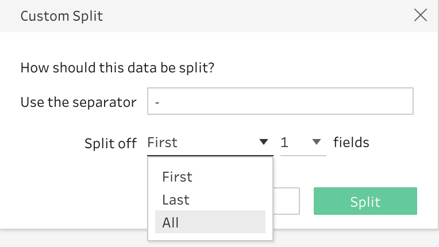Click the 'Split off' label

[x=110, y=142]
